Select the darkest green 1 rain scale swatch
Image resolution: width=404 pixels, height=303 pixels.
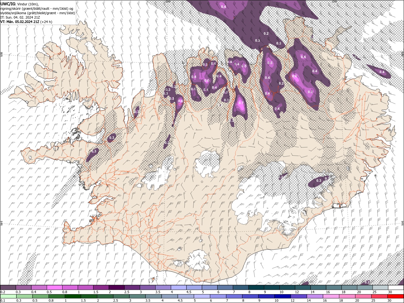[x=73, y=296]
